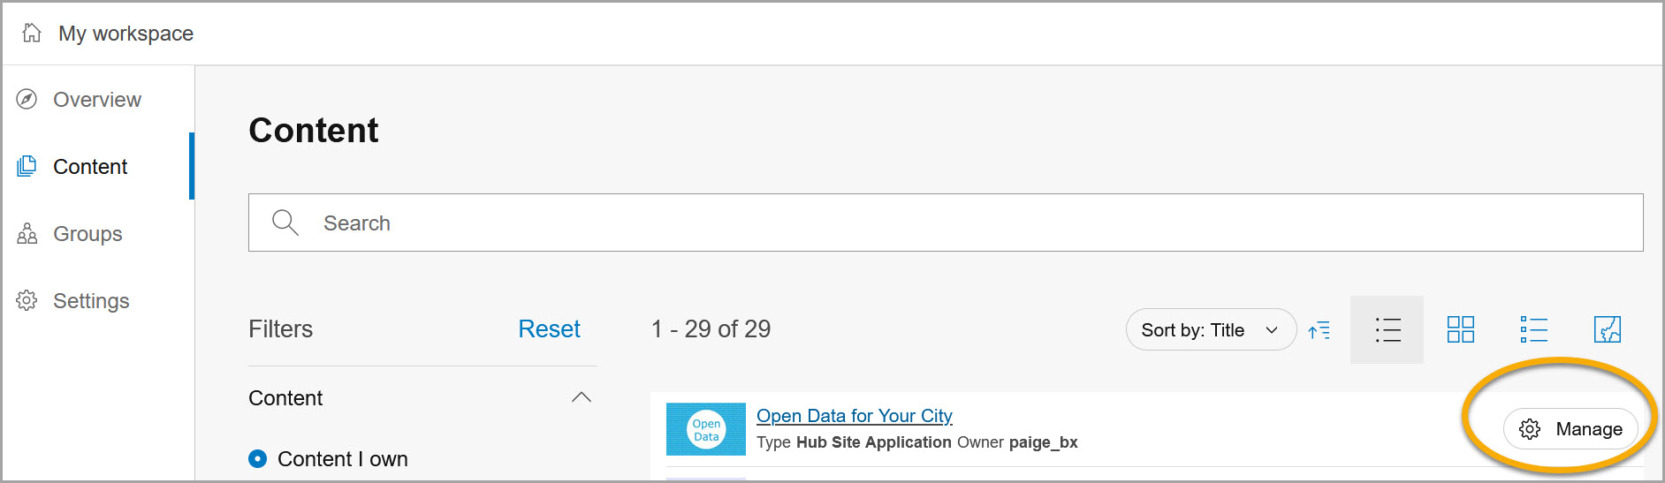Open the Open Data for Your City link
1665x483 pixels.
pos(854,416)
